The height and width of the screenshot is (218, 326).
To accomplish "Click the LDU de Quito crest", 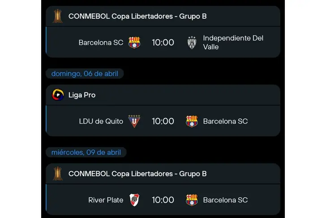I will pyautogui.click(x=134, y=122).
